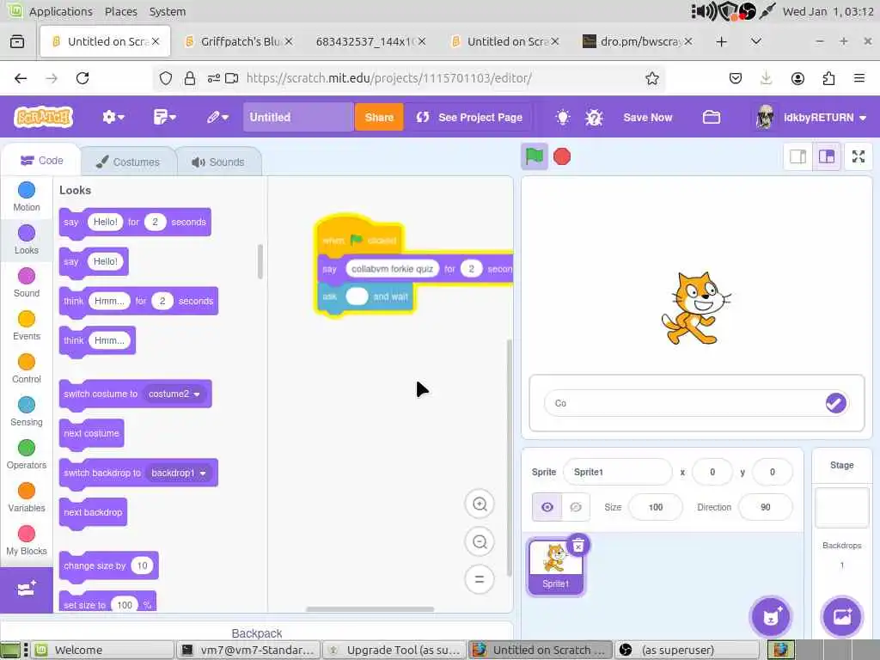Select the My Blocks category
This screenshot has width=880, height=660.
tap(27, 541)
